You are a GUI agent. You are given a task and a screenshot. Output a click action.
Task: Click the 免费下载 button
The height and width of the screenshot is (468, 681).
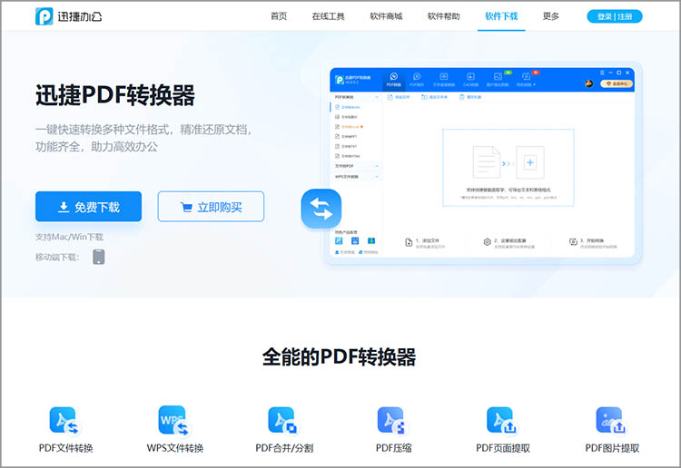[x=89, y=207]
